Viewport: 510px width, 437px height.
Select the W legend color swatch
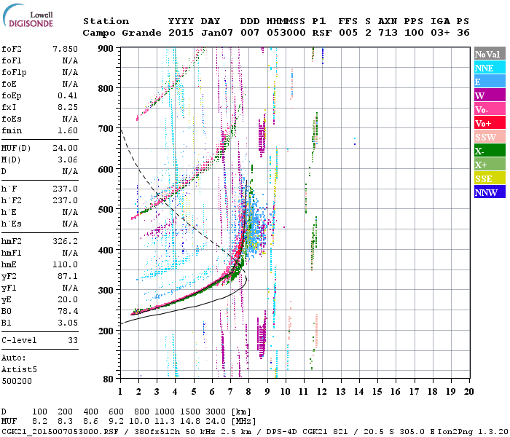coord(490,95)
